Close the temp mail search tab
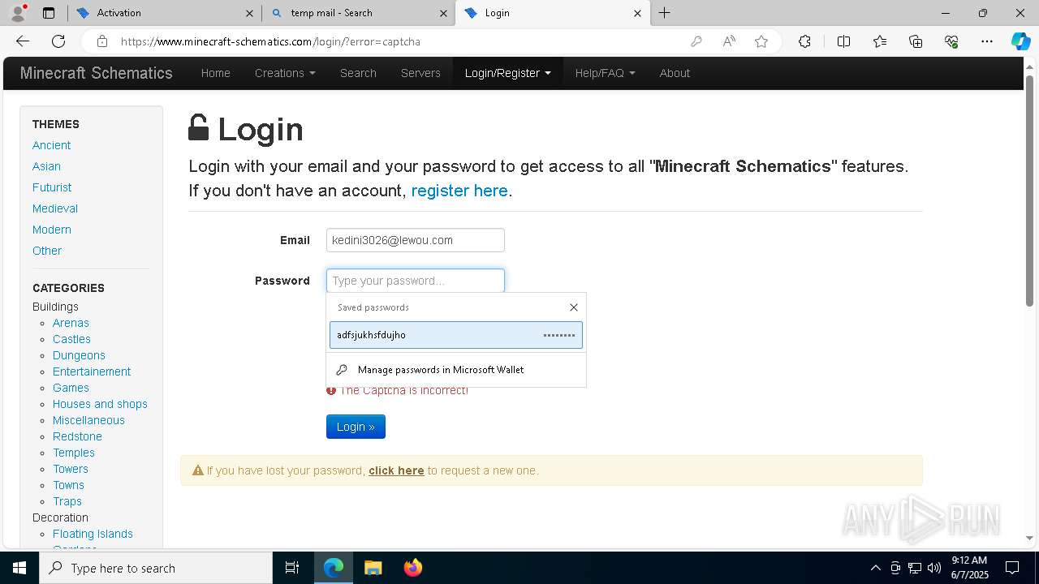The height and width of the screenshot is (584, 1039). pos(443,13)
